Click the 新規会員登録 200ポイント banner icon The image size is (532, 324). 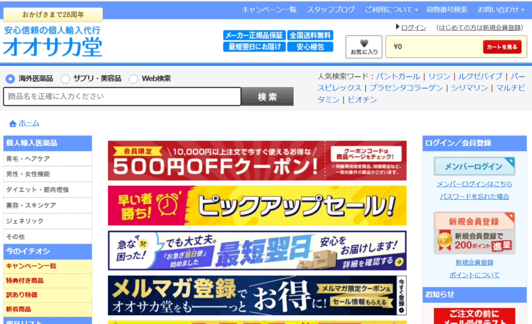coord(474,233)
